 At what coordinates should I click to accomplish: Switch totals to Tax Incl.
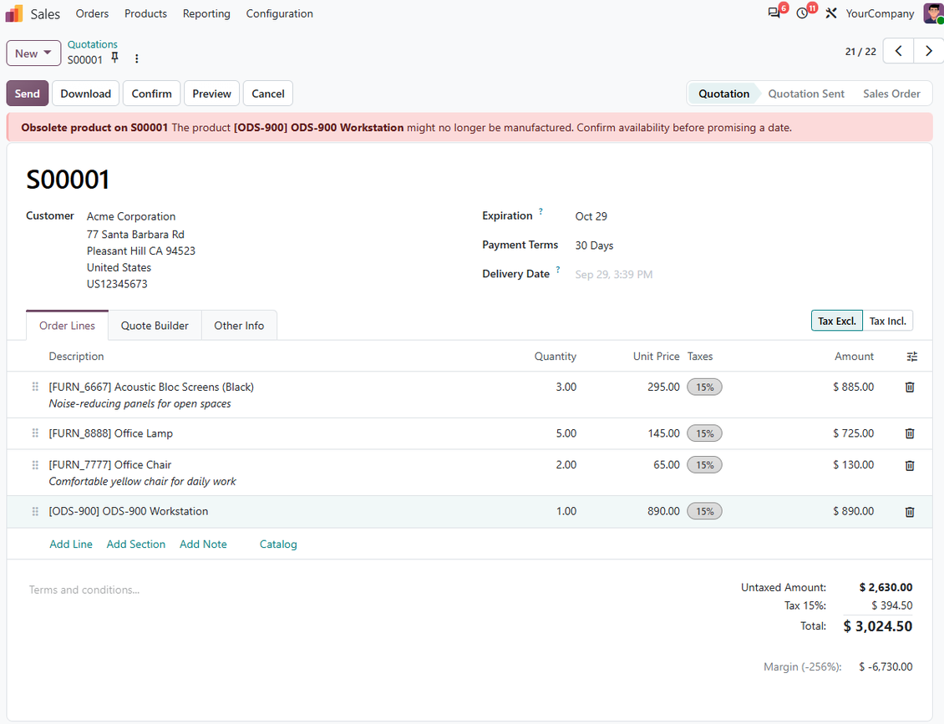click(887, 321)
